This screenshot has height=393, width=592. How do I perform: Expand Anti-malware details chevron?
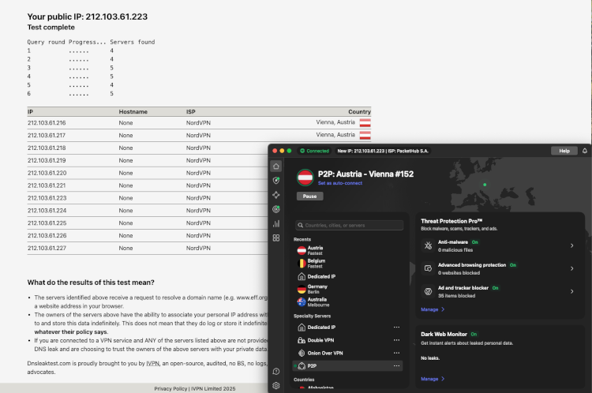click(x=572, y=245)
